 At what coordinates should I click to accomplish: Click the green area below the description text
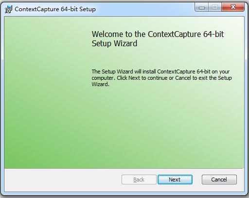[162, 126]
